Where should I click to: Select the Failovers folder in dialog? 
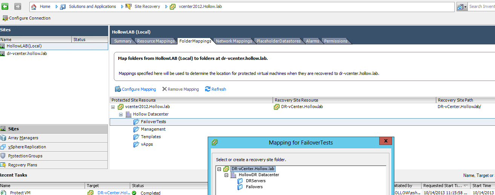(x=254, y=187)
